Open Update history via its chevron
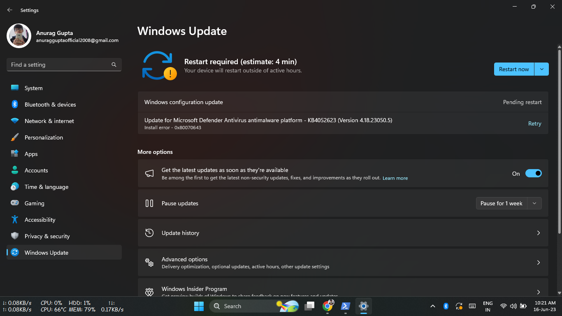 click(539, 233)
